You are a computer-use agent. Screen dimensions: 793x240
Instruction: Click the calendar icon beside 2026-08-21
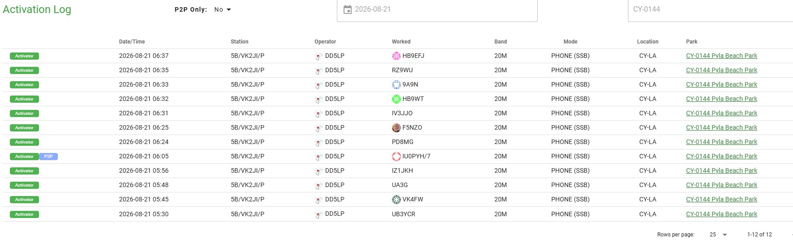click(347, 9)
